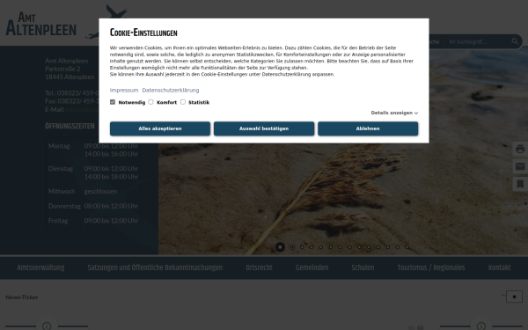The width and height of the screenshot is (528, 330).
Task: Click the Freitag opening hours row
Action: 93,221
